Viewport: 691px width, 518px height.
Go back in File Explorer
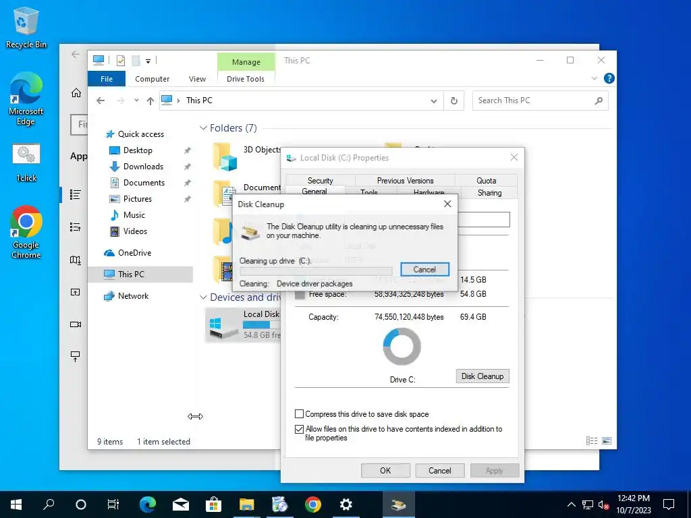101,101
